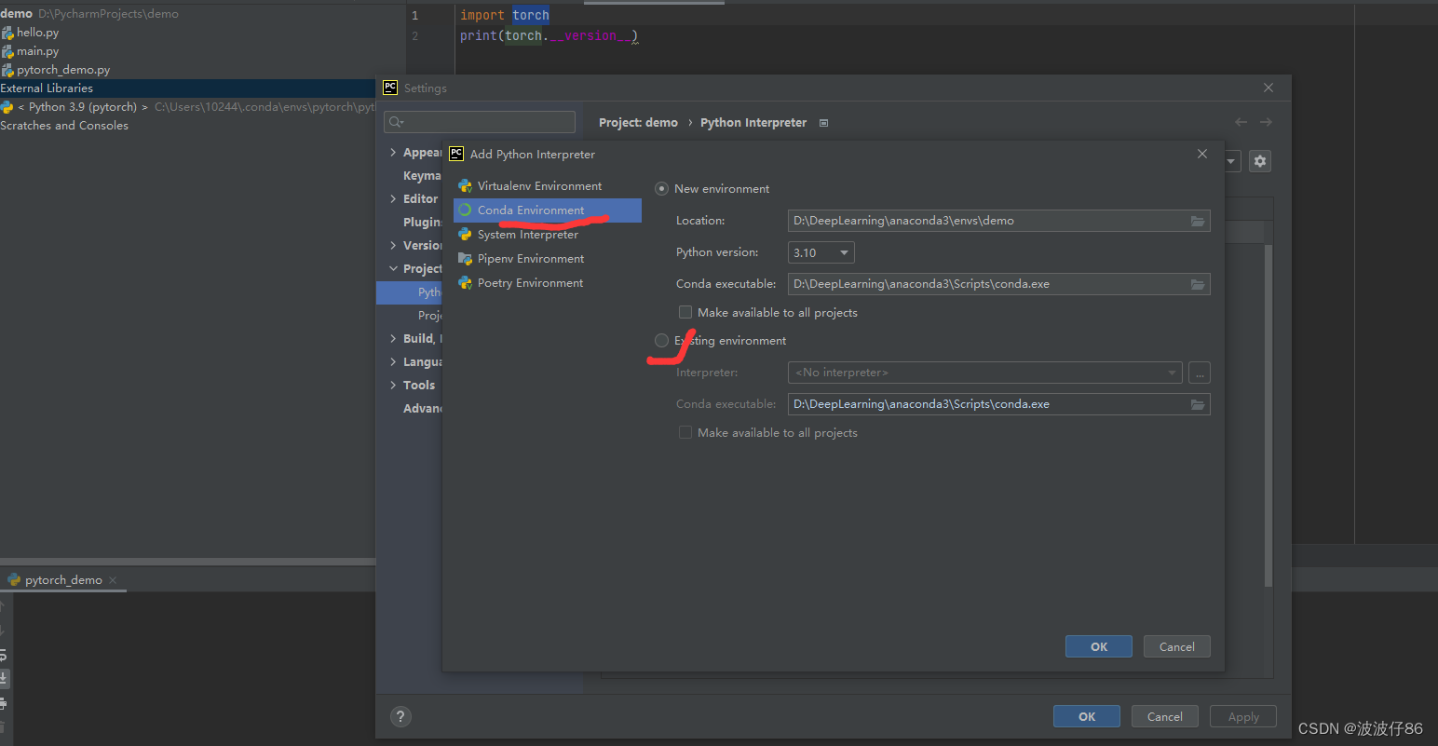
Task: Open the Python version 3.10 dropdown
Action: click(821, 252)
